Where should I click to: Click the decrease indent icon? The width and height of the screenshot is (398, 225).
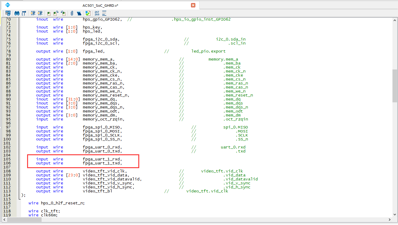pyautogui.click(x=40, y=13)
